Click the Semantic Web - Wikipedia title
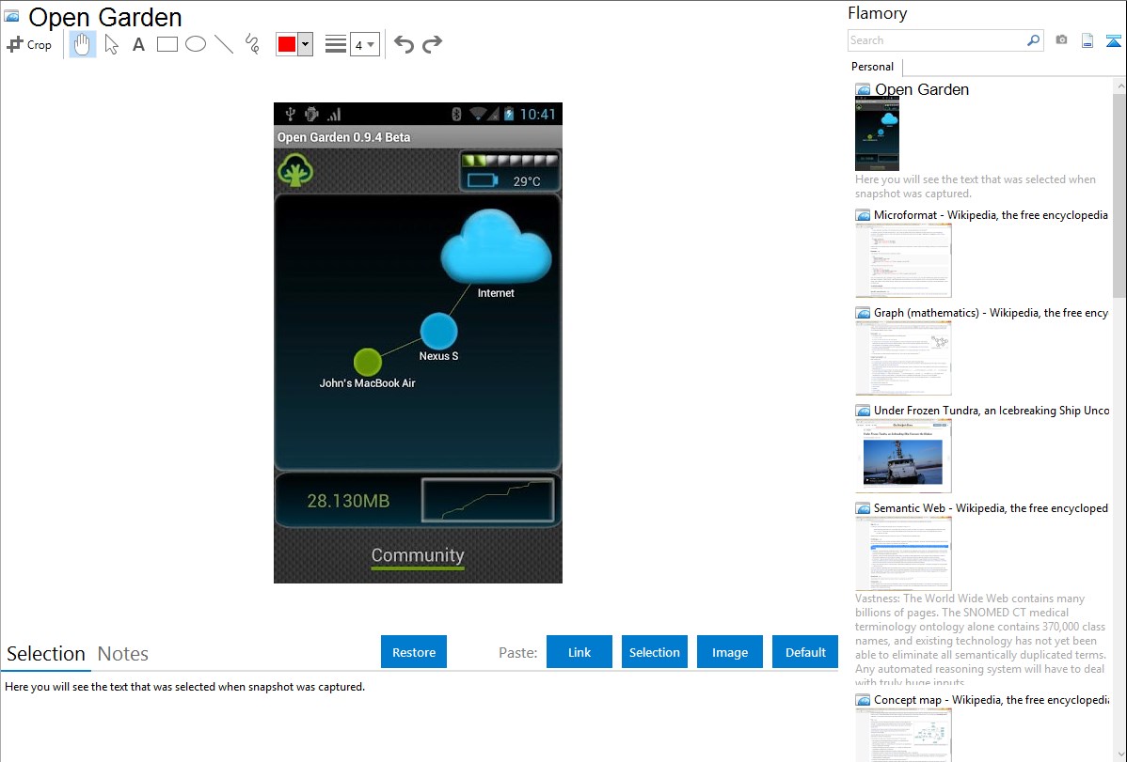The image size is (1127, 762). coord(992,507)
